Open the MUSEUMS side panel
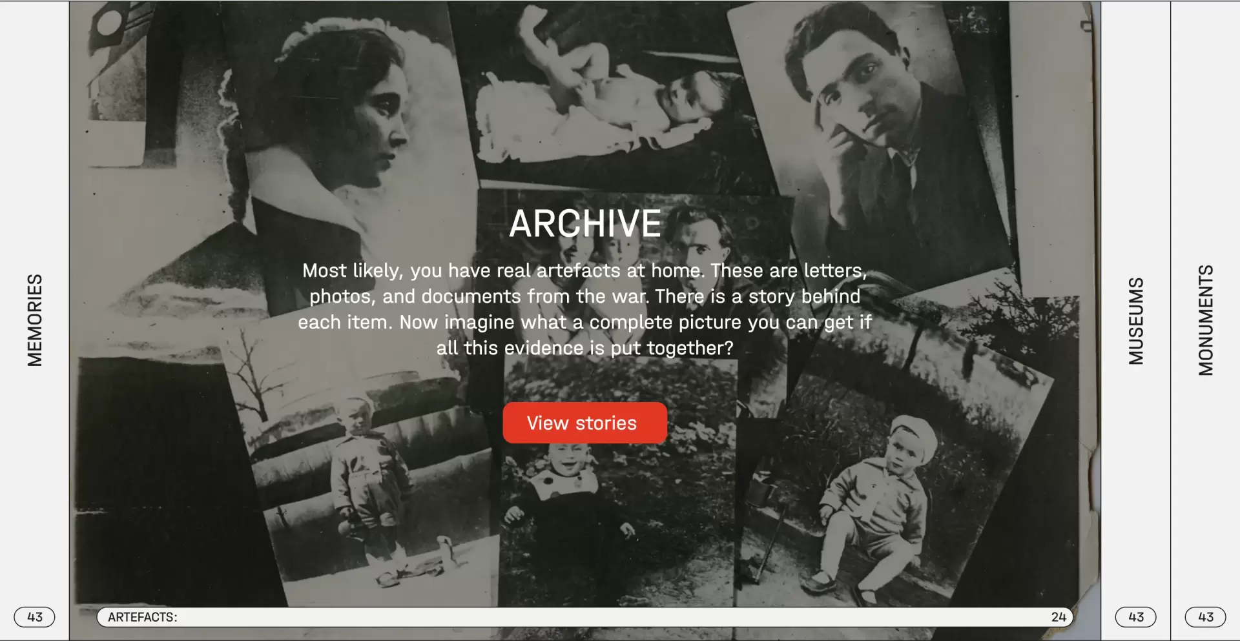Image resolution: width=1240 pixels, height=641 pixels. pyautogui.click(x=1136, y=321)
